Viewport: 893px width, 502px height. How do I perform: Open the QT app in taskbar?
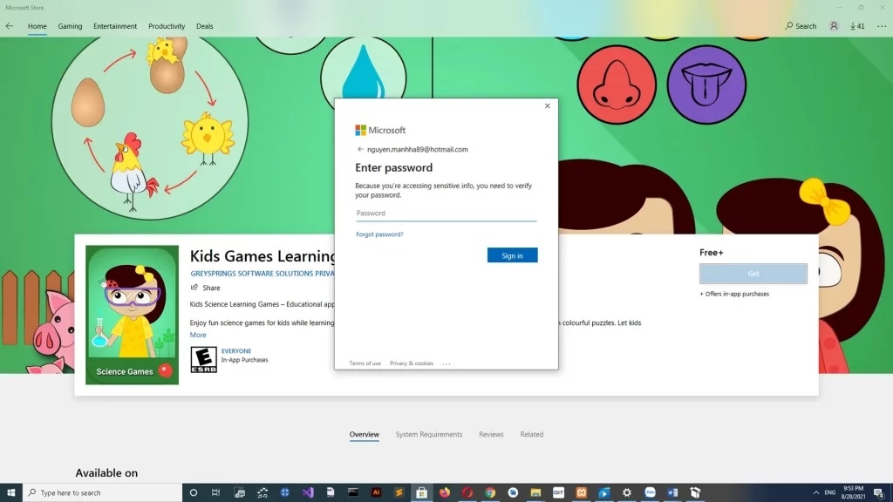(x=558, y=492)
